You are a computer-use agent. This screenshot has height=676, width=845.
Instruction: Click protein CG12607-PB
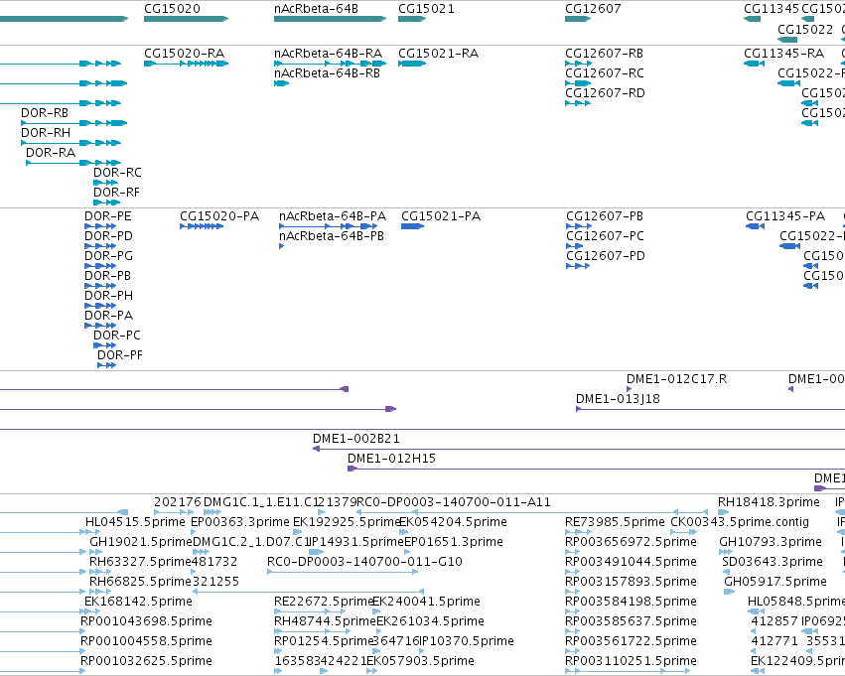(605, 216)
